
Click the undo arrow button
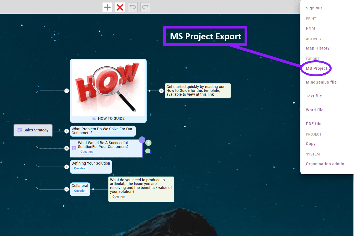pos(133,7)
